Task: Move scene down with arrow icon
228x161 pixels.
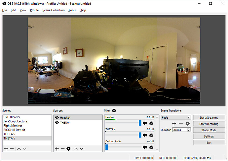Action: click(25, 149)
